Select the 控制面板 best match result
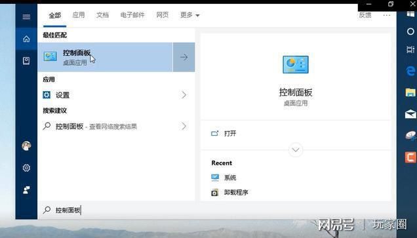This screenshot has width=417, height=238. (105, 57)
